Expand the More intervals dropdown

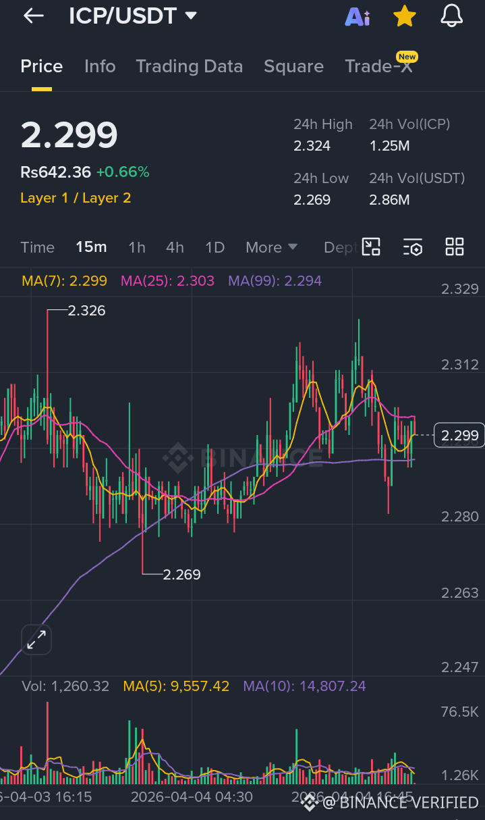click(x=272, y=247)
